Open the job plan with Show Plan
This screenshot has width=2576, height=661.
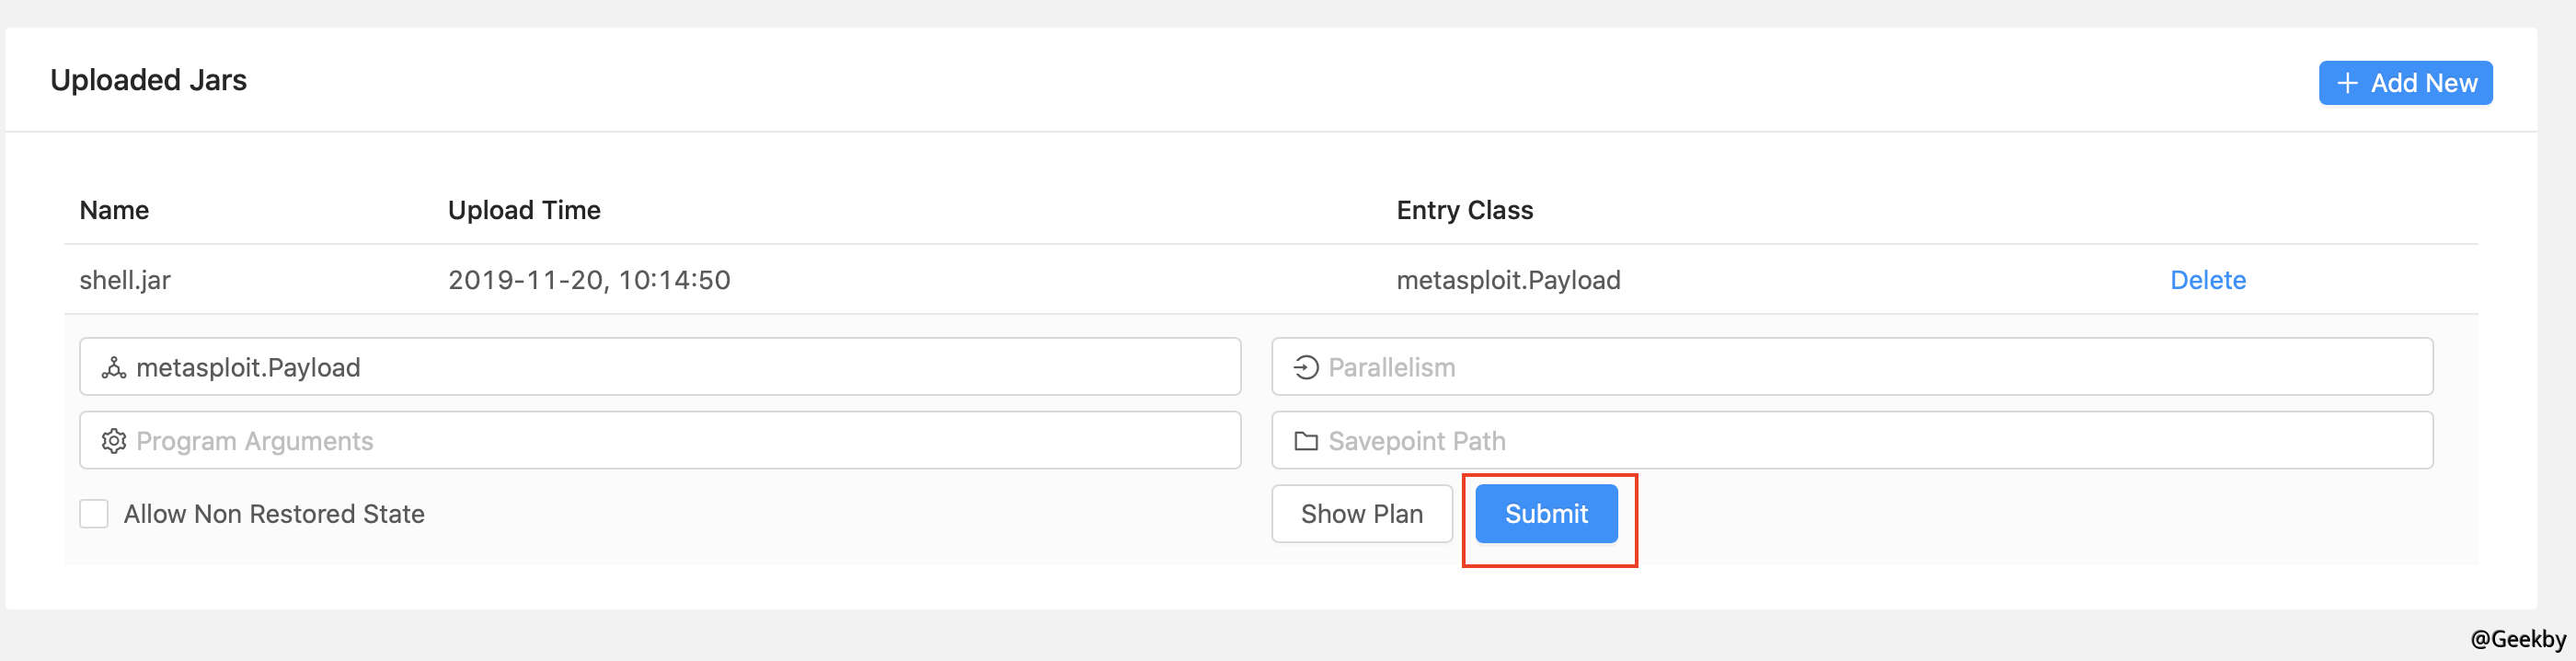pyautogui.click(x=1361, y=514)
